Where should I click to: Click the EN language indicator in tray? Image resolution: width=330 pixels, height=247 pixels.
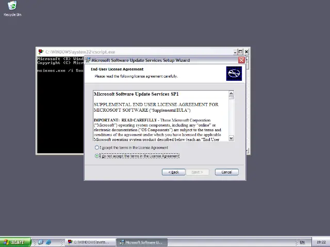(x=302, y=242)
